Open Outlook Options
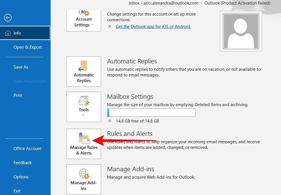281x195 pixels. (x=21, y=177)
